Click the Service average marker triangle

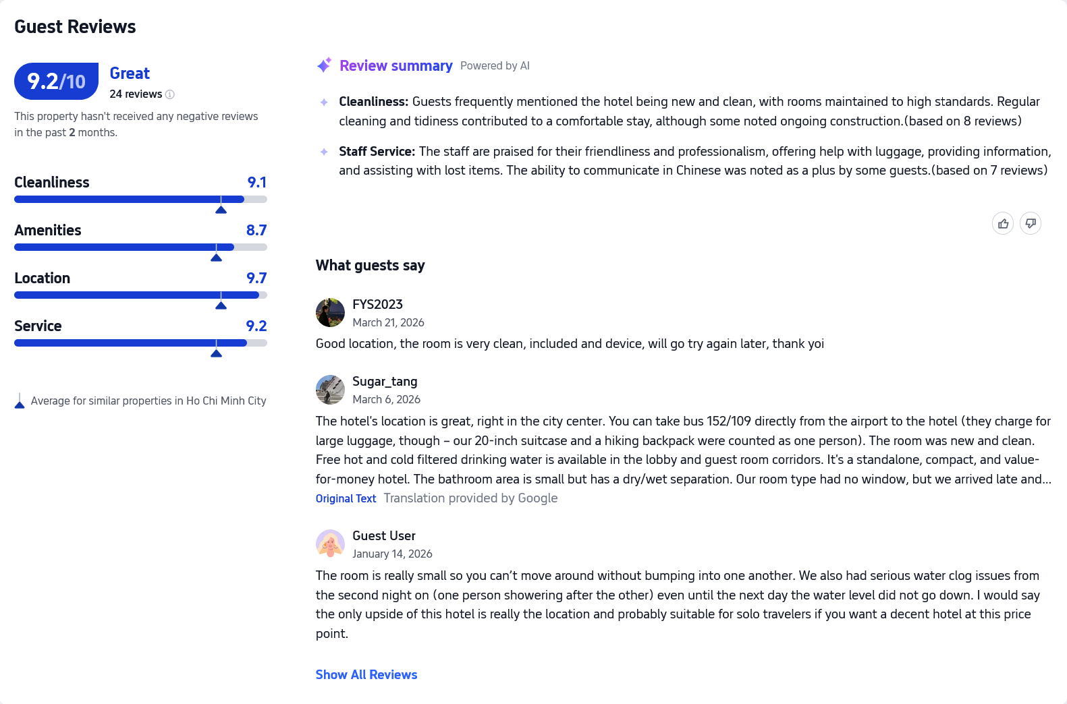tap(216, 353)
